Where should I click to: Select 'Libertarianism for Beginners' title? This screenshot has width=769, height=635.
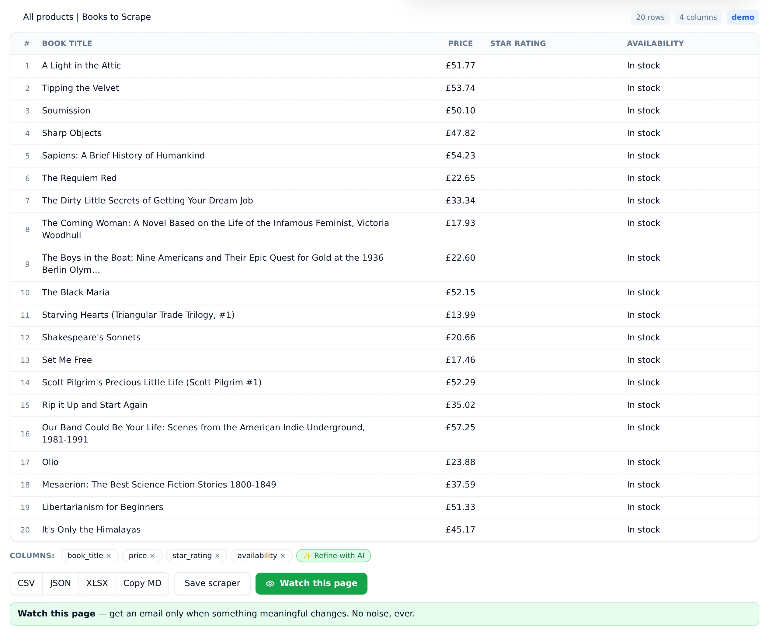[x=103, y=507]
